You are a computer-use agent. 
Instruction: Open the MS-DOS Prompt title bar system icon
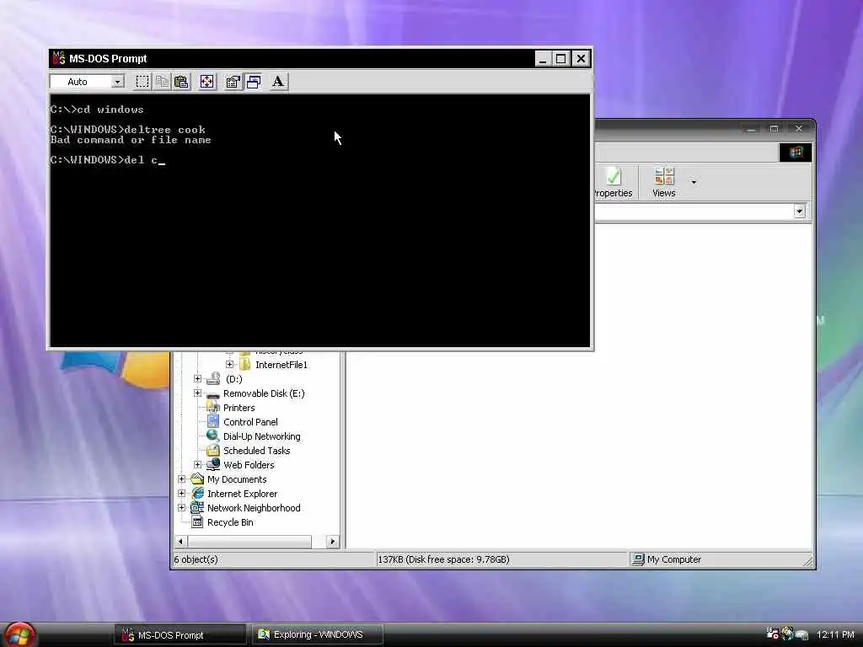click(x=58, y=58)
